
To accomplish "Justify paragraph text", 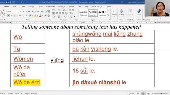I will coord(63,13).
